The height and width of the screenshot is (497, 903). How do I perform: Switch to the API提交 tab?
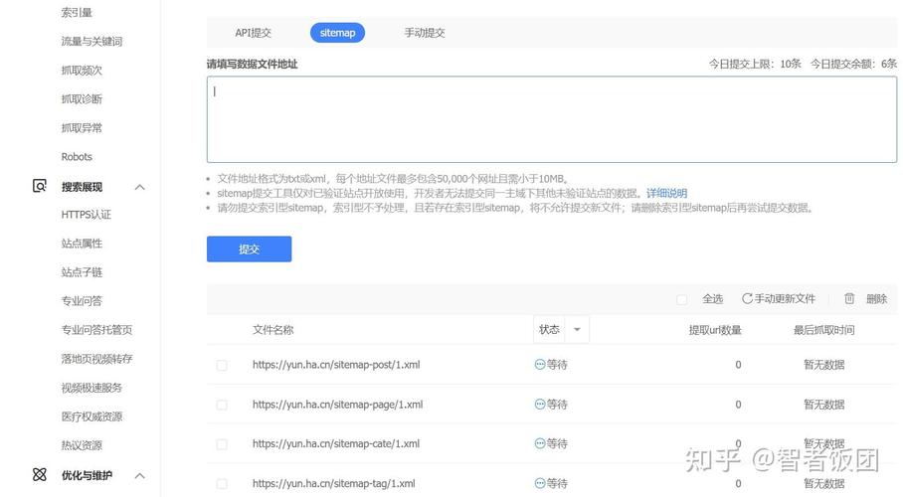(x=253, y=33)
